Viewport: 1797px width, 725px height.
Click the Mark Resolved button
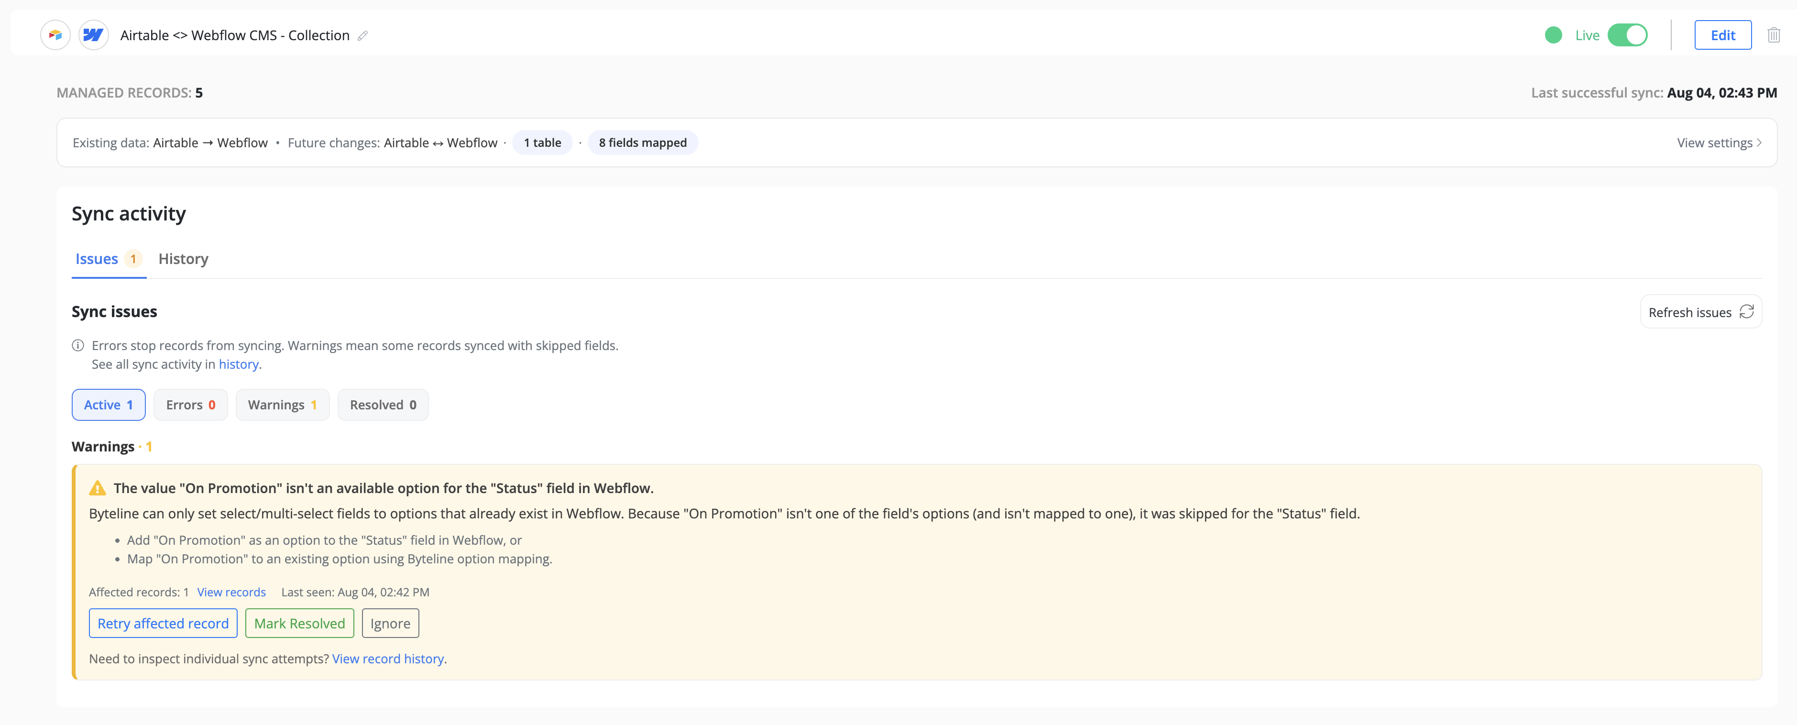click(x=299, y=623)
